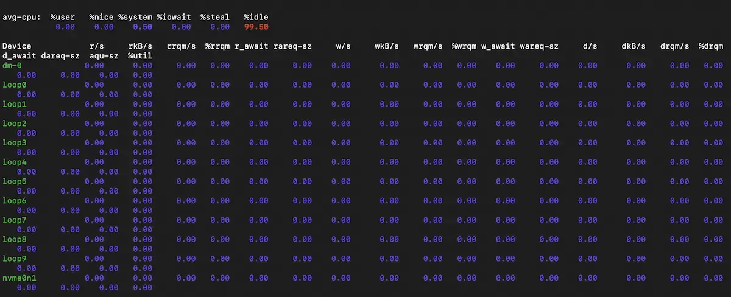Click the r_await column header
Screen dimensions: 731x297
(251, 46)
